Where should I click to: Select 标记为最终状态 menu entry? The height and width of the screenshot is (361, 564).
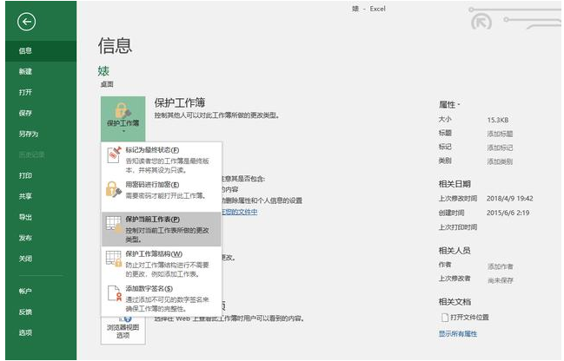pos(161,160)
